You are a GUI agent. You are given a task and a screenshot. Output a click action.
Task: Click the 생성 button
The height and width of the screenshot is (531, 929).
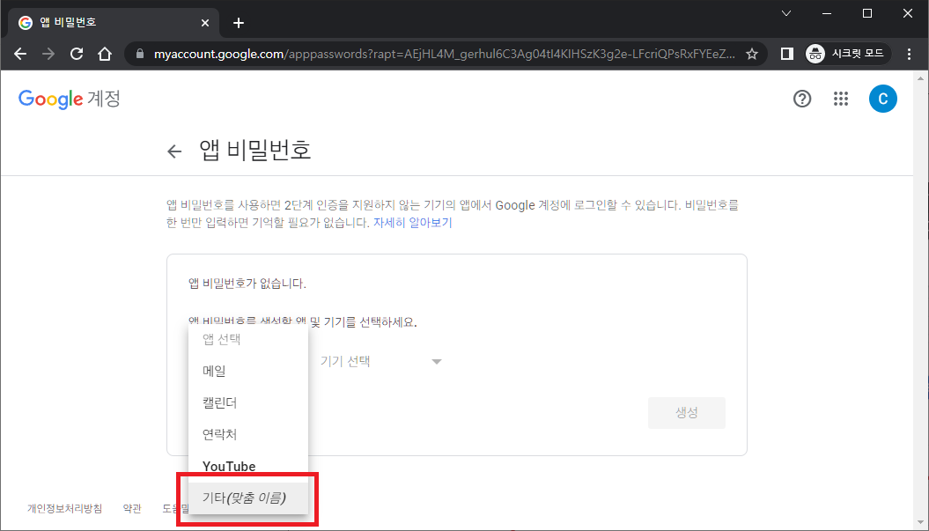[x=687, y=413]
